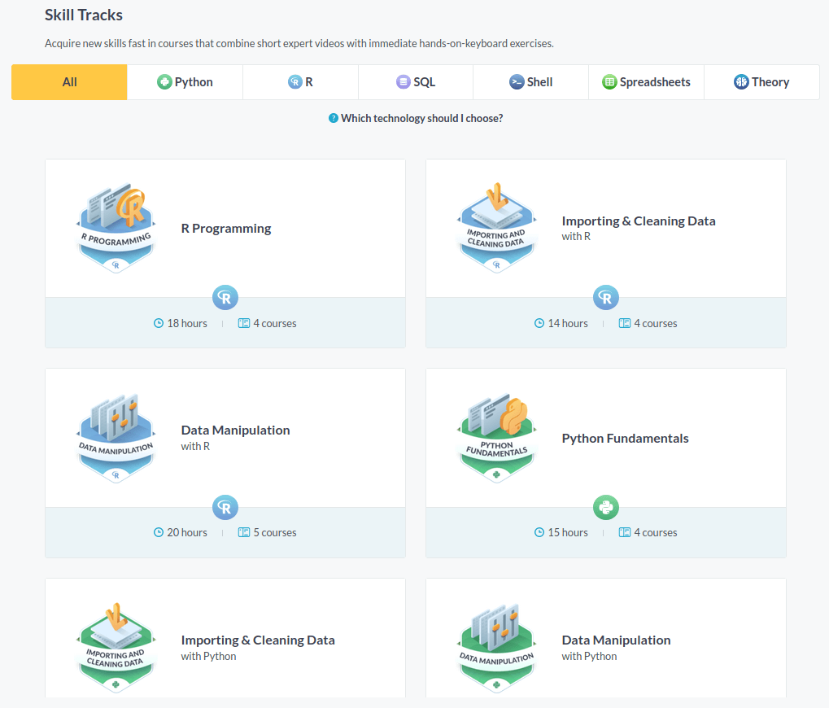The height and width of the screenshot is (708, 829).
Task: Select the All tab
Action: click(x=69, y=82)
